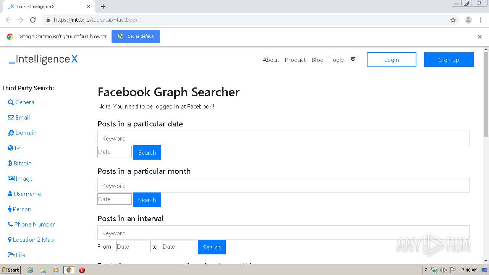This screenshot has height=275, width=489.
Task: Reload the page
Action: pyautogui.click(x=33, y=20)
